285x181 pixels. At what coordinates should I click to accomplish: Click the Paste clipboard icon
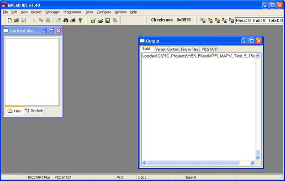48,20
